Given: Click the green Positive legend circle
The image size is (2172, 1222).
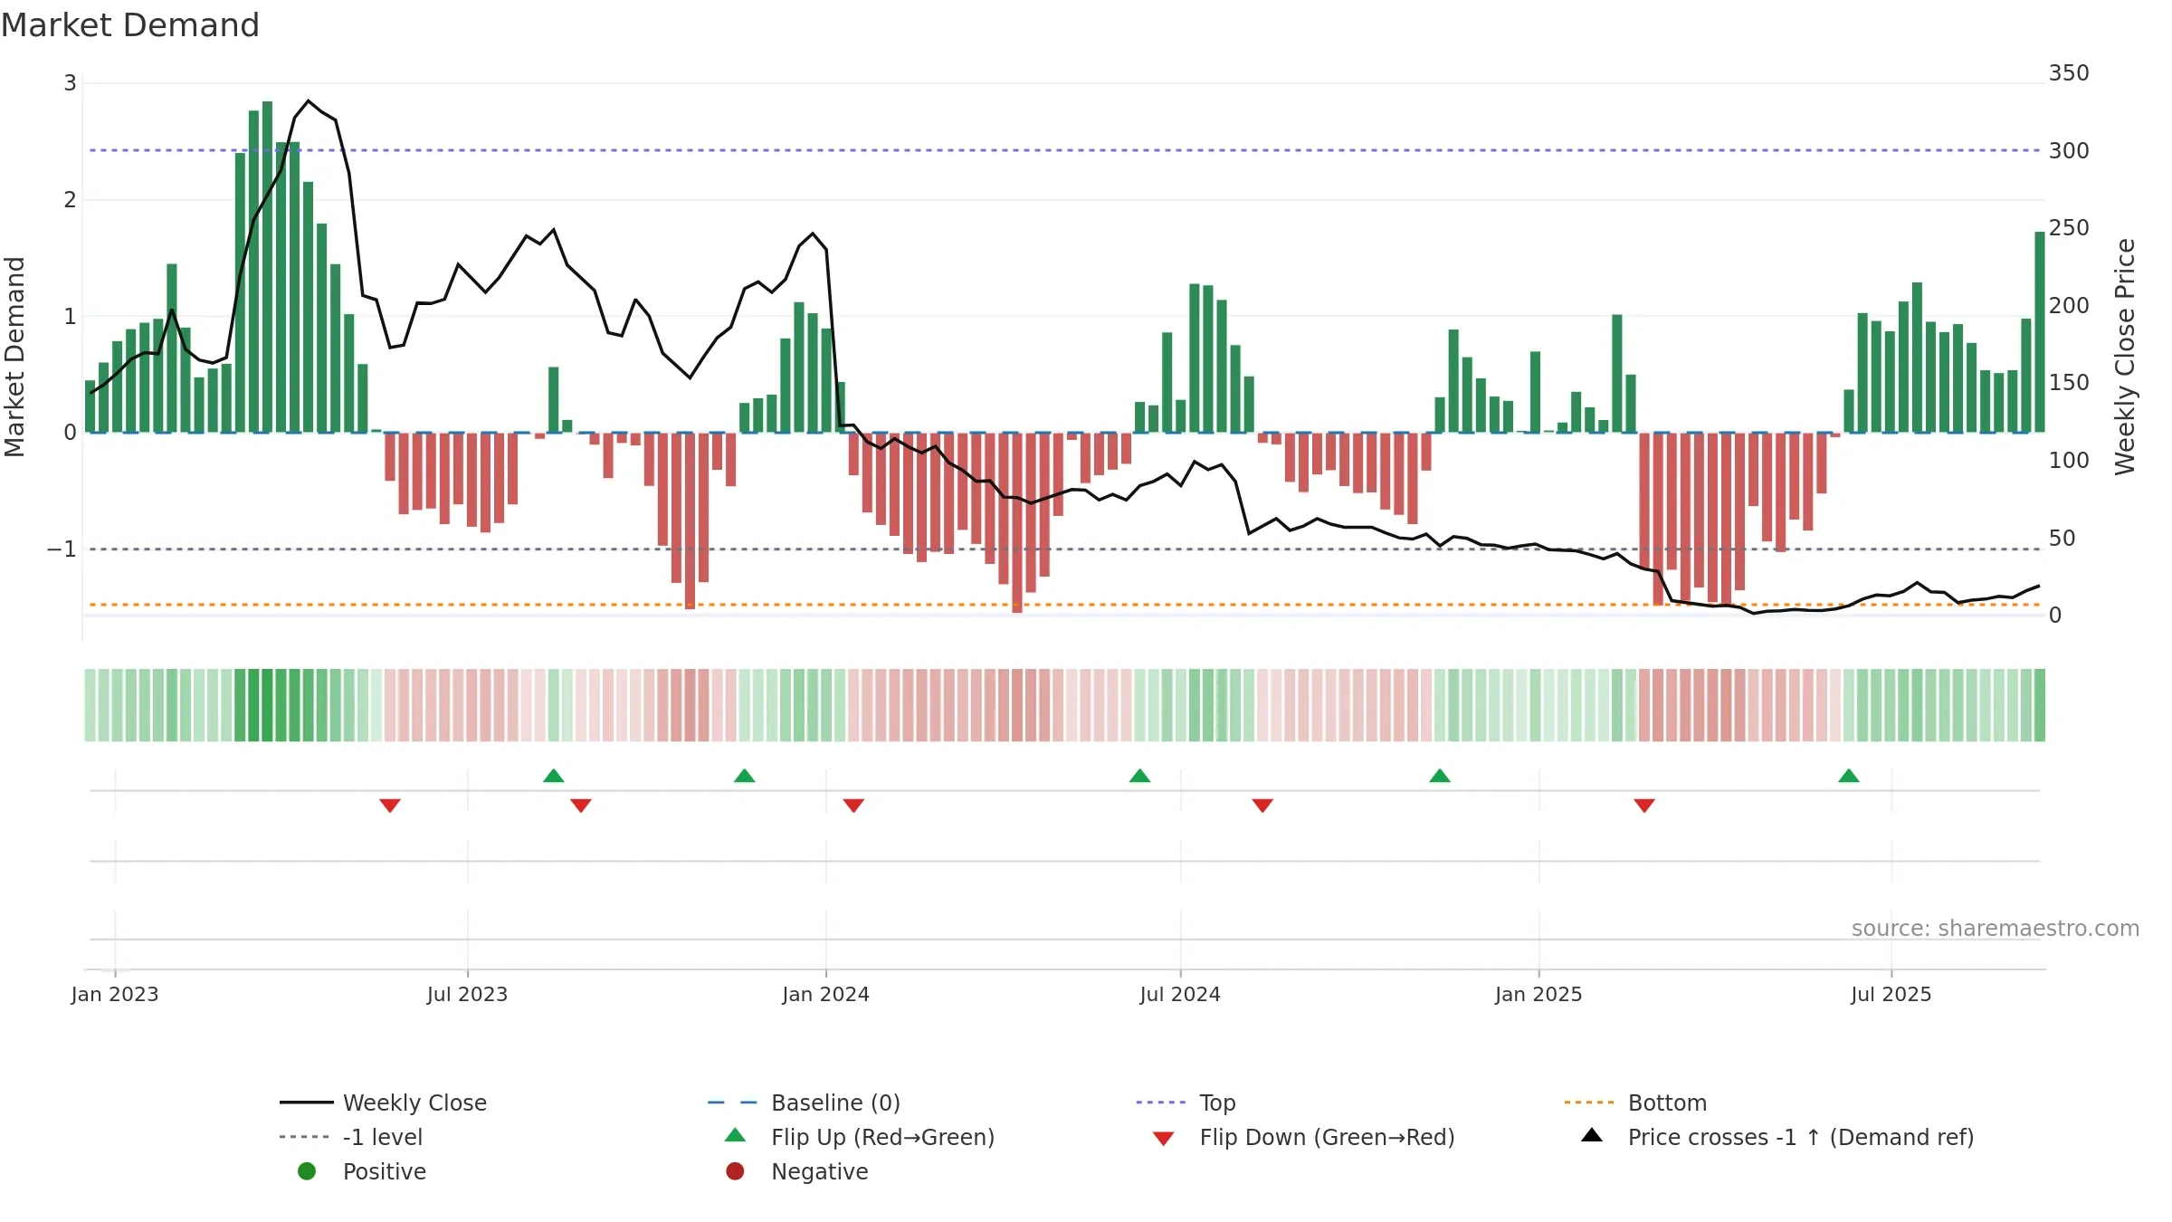Looking at the screenshot, I should point(307,1171).
